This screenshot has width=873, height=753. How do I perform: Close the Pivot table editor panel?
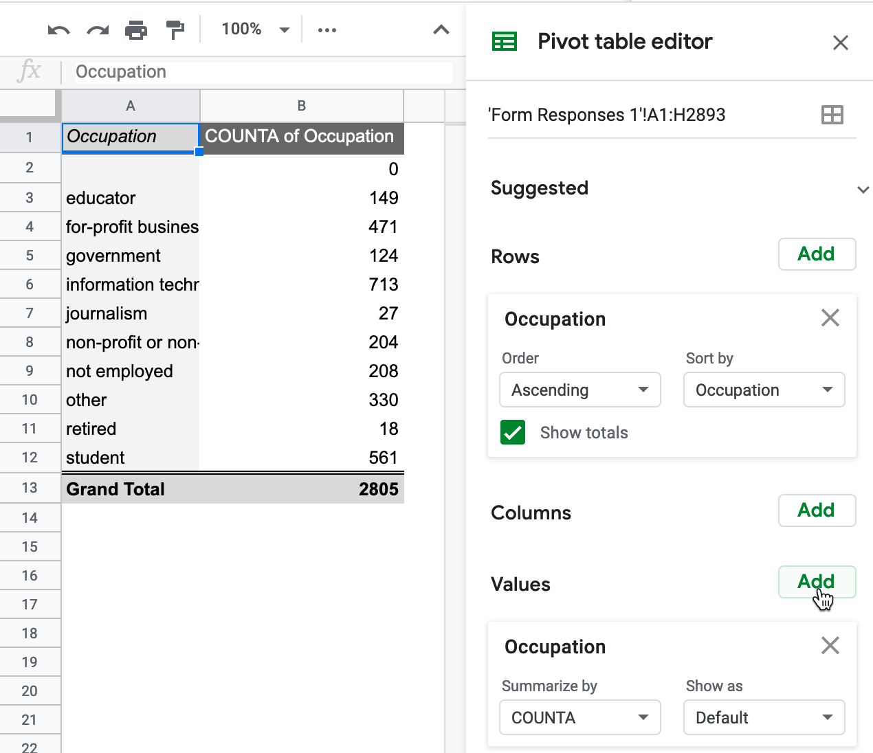click(x=840, y=43)
